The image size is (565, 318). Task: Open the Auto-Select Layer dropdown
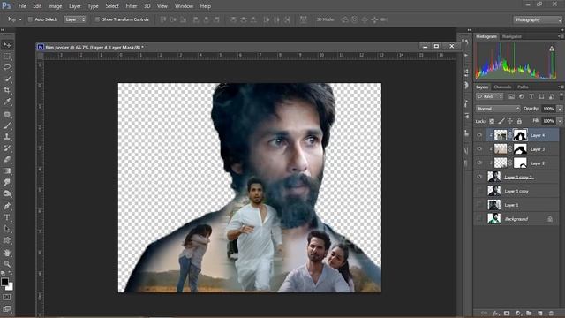click(75, 19)
